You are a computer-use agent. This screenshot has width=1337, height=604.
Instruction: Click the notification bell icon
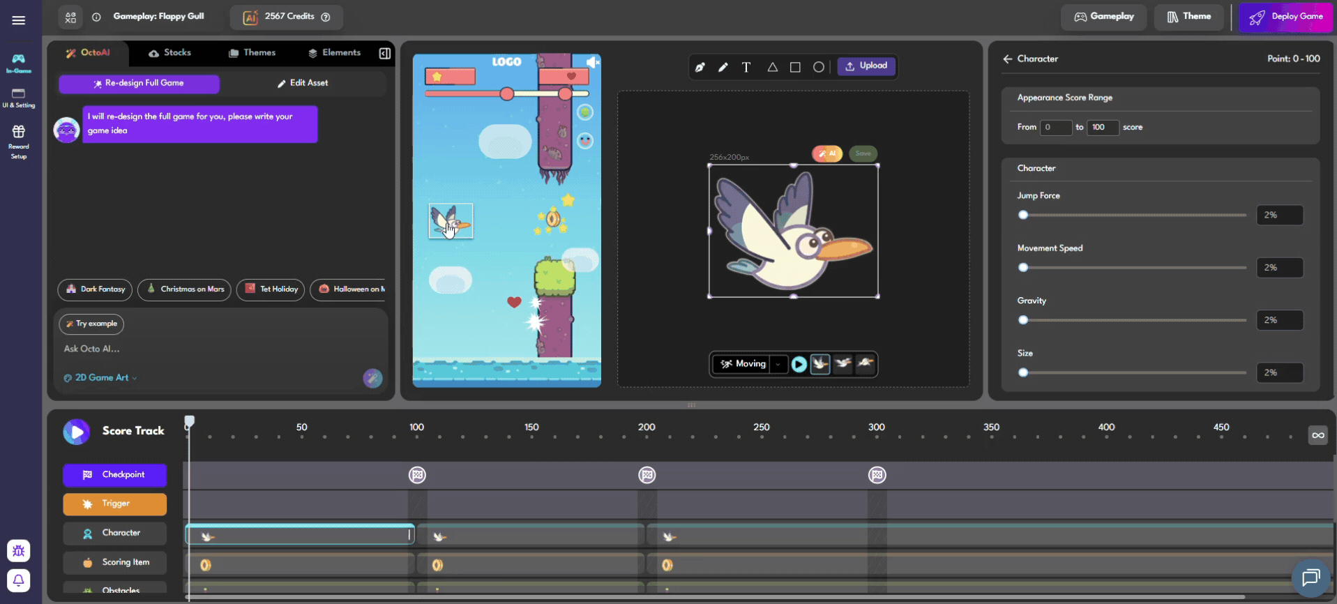coord(19,580)
